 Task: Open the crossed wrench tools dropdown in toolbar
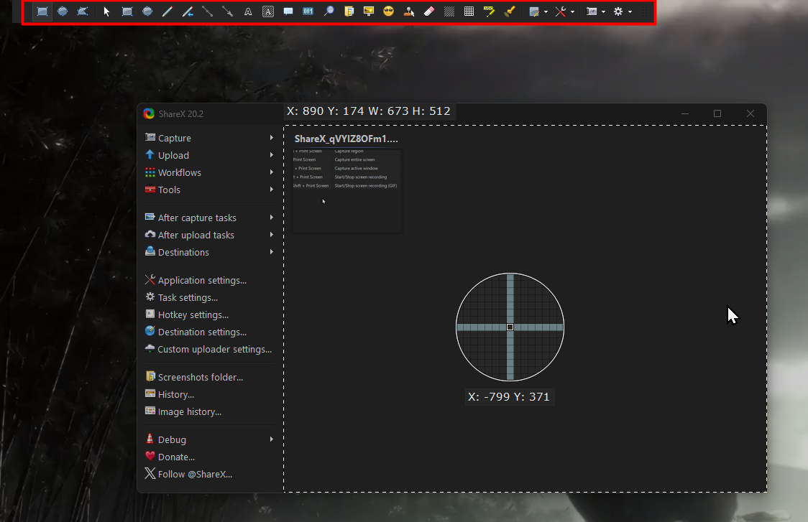pos(565,11)
